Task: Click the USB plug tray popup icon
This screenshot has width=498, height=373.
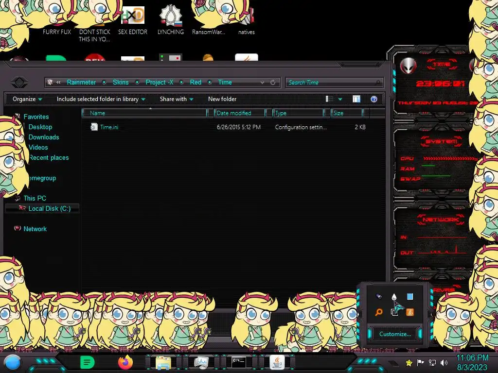Action: tap(379, 296)
